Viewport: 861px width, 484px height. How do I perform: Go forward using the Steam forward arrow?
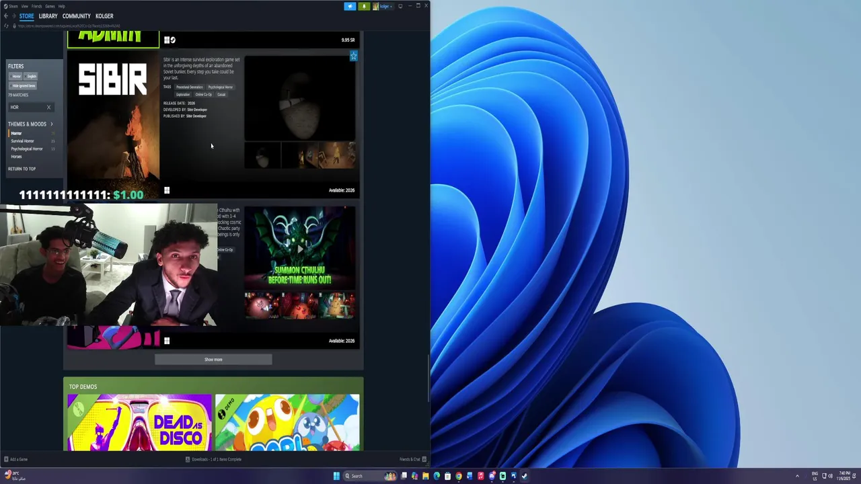click(13, 16)
